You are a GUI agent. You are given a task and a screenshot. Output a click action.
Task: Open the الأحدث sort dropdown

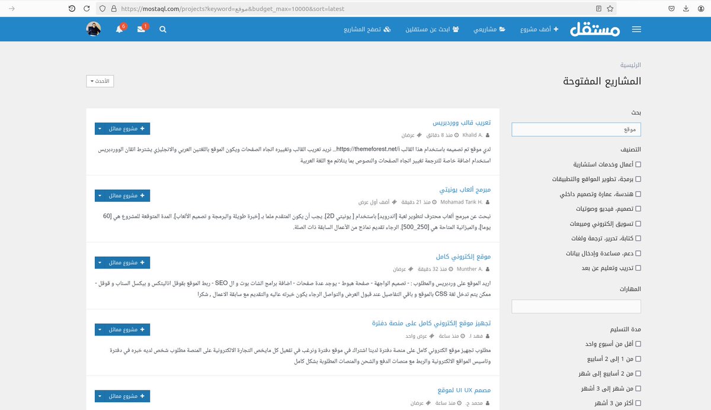coord(100,81)
